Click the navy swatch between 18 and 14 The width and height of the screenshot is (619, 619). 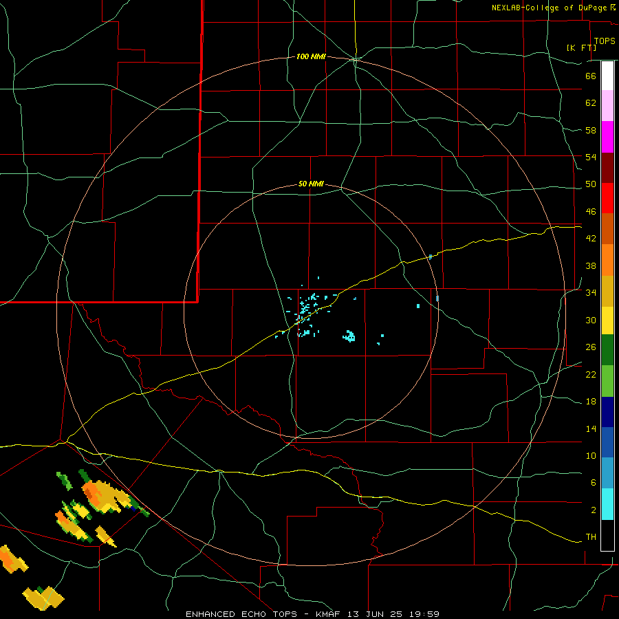pyautogui.click(x=607, y=412)
